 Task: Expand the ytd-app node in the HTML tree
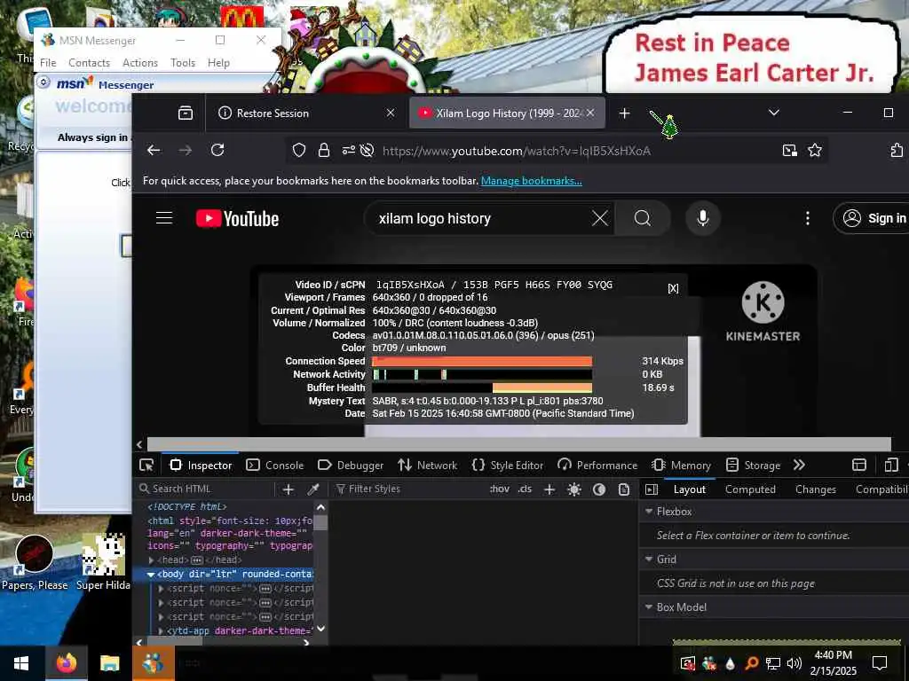(x=162, y=630)
